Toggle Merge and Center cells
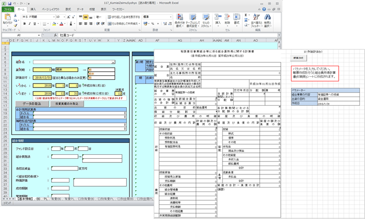 (124, 24)
